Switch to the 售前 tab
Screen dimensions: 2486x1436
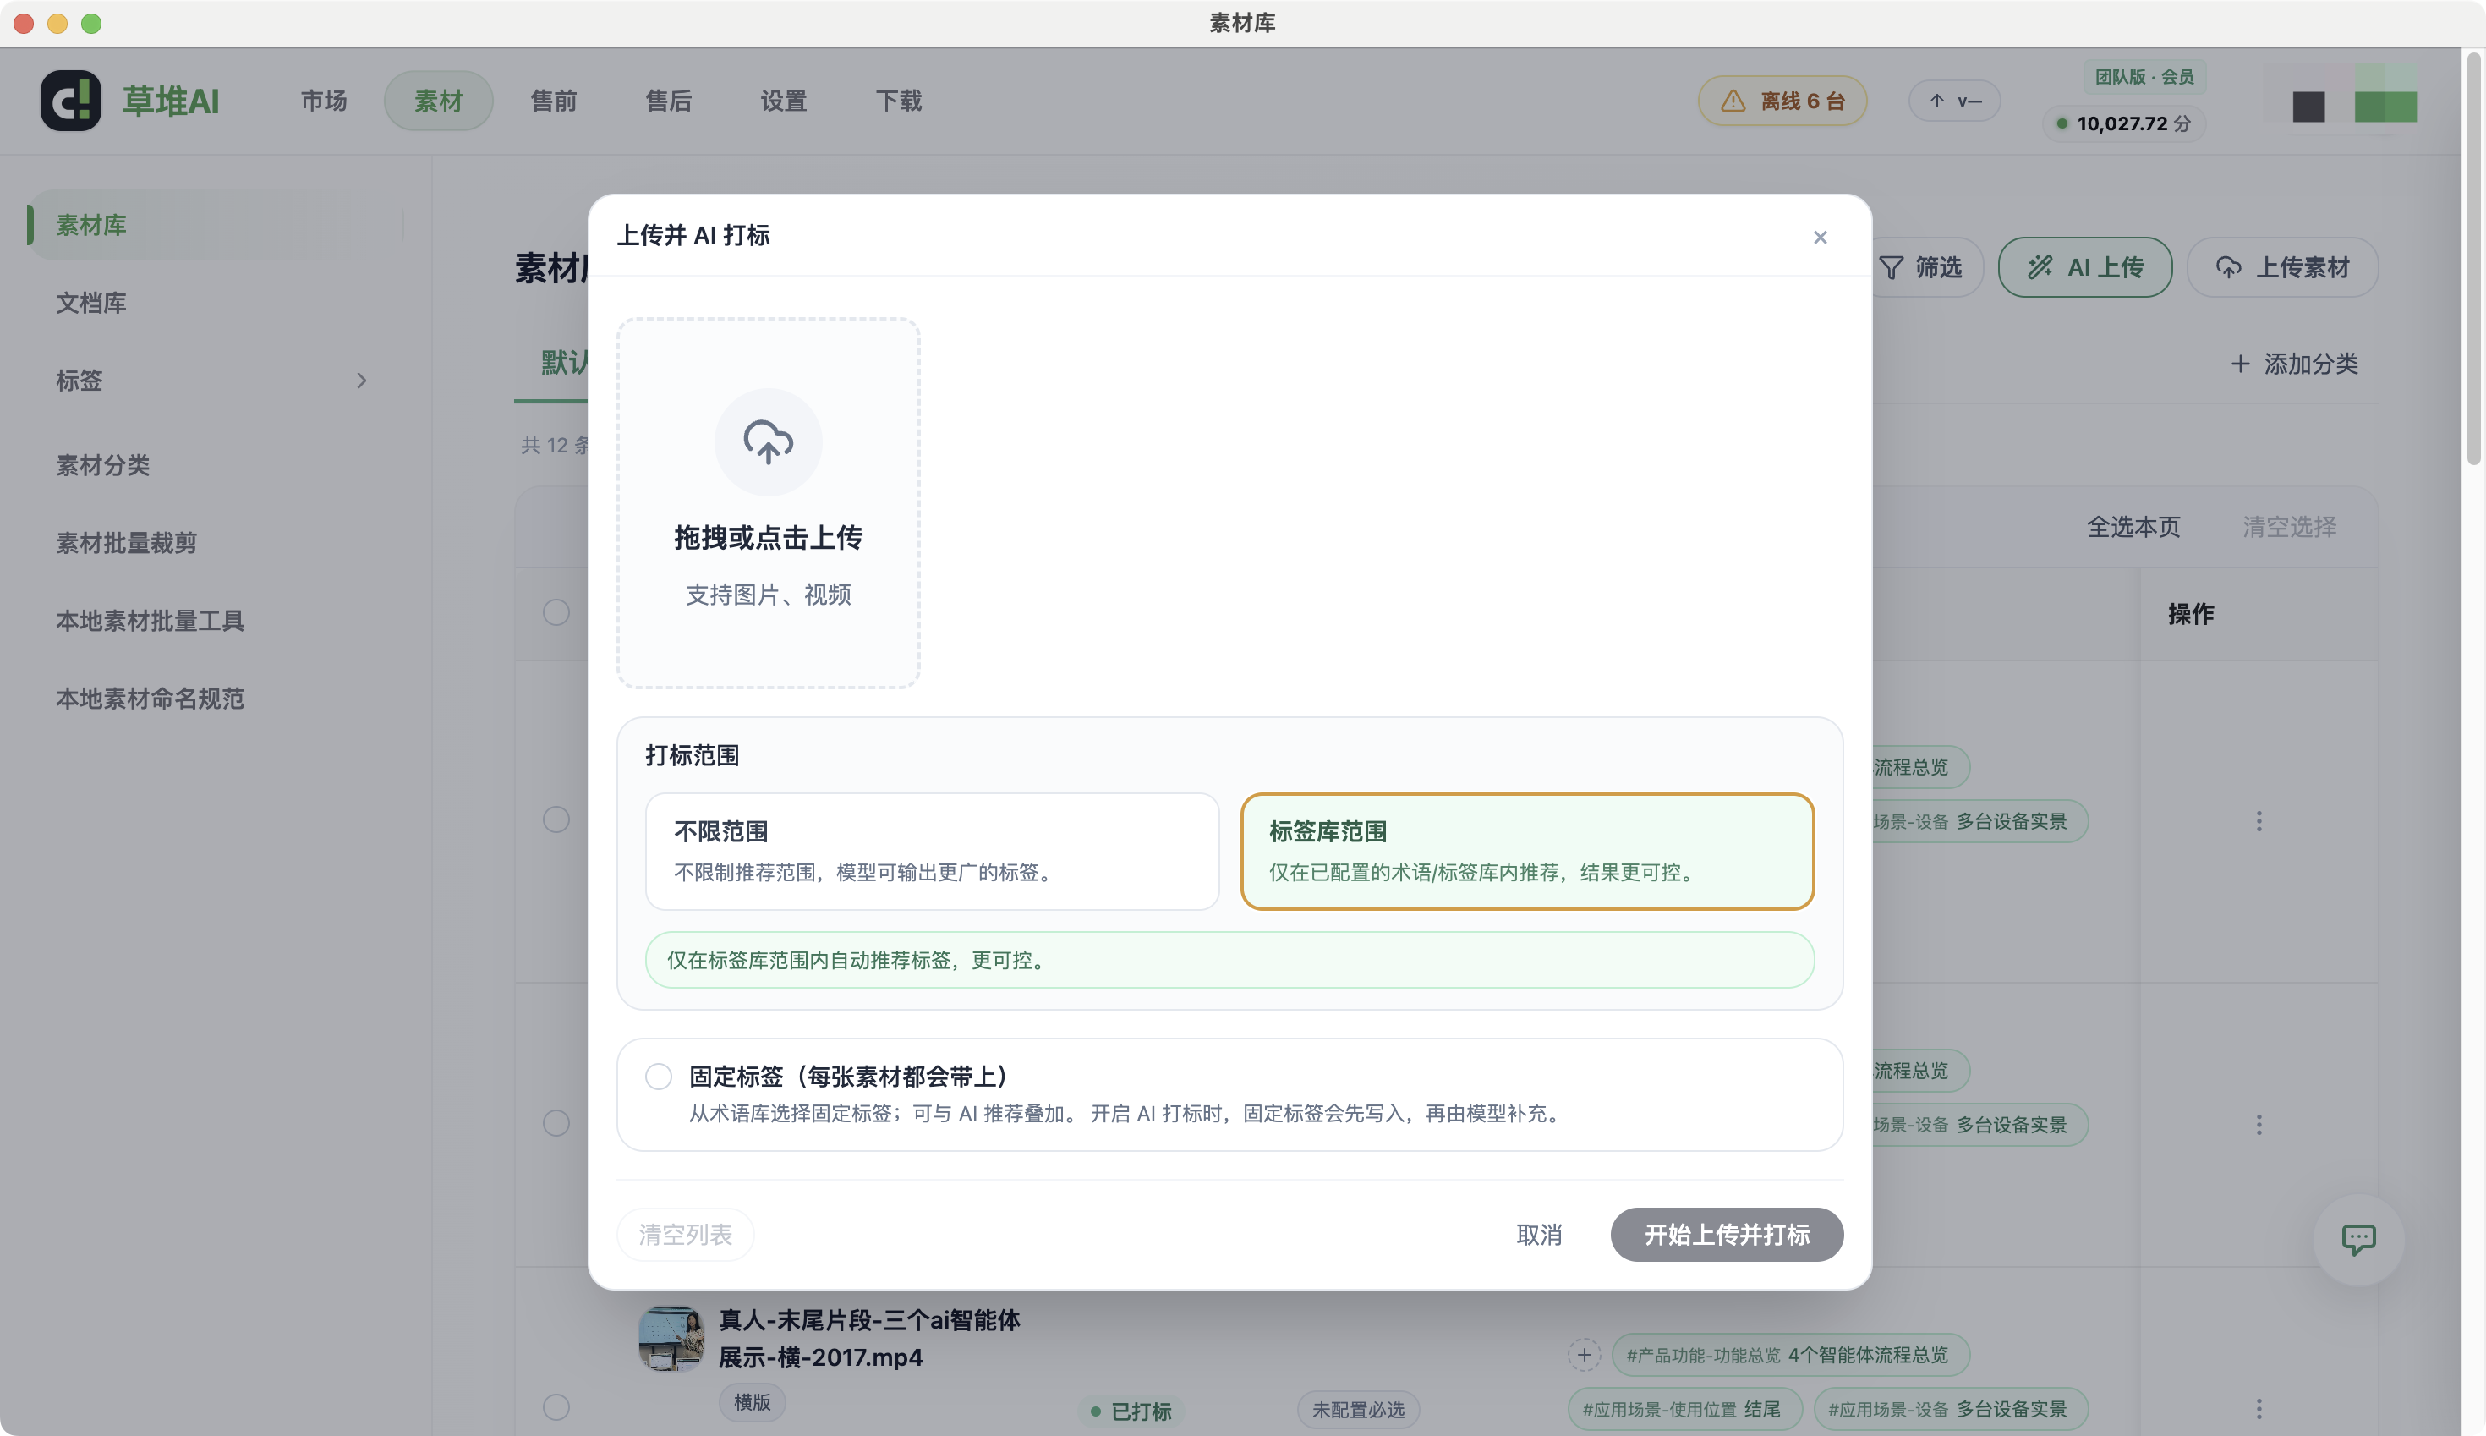click(553, 101)
